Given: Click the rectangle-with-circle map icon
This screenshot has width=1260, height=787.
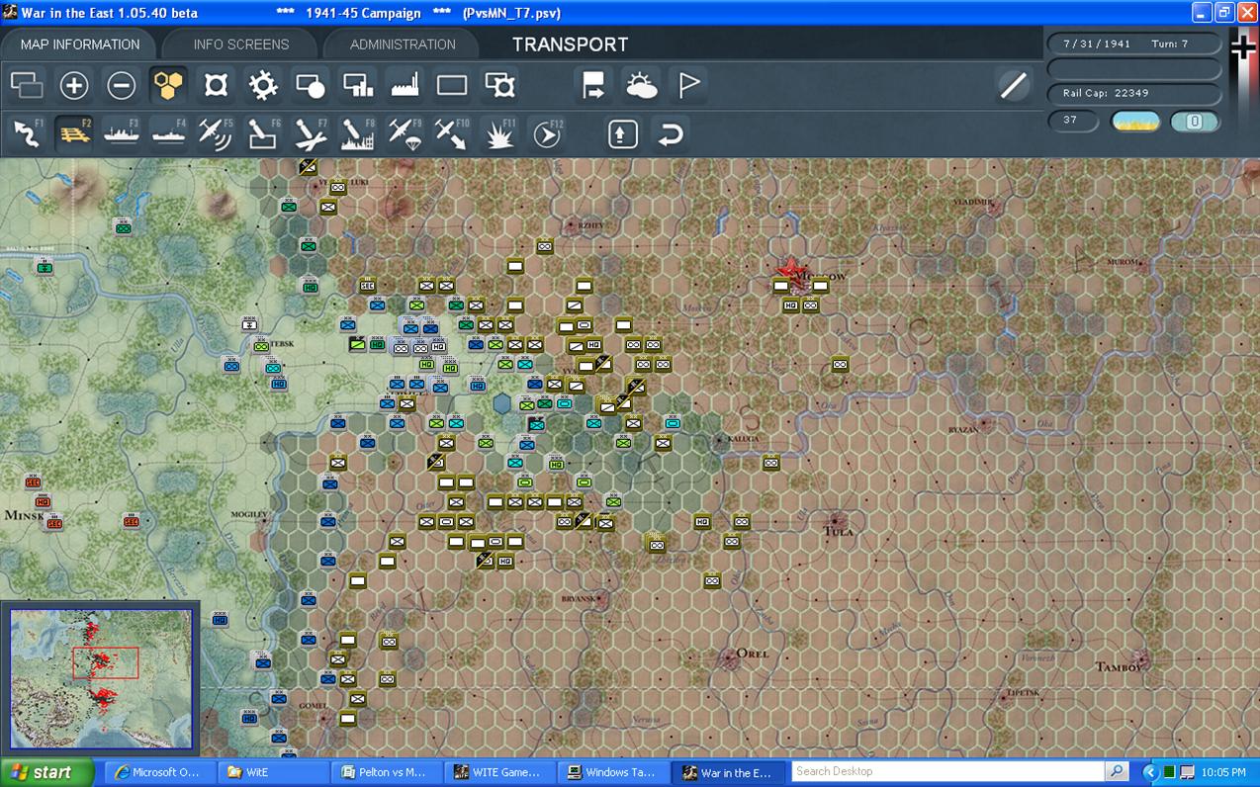Looking at the screenshot, I should [x=311, y=86].
